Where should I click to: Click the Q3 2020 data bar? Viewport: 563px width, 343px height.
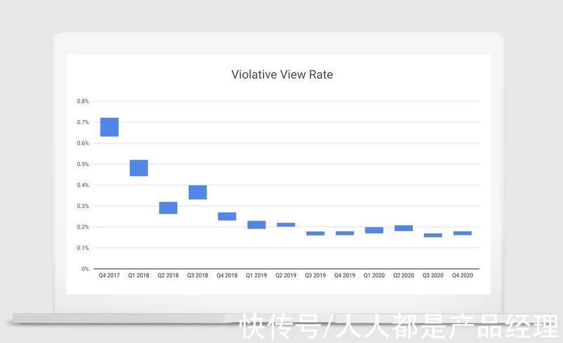point(433,236)
